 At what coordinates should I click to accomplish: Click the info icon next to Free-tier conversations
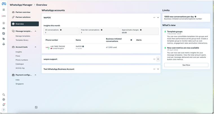pyautogui.click(x=102, y=30)
